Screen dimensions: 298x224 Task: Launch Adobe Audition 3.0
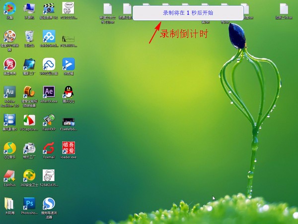(x=10, y=96)
